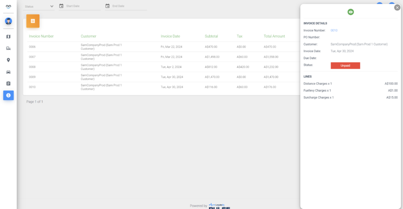403x209 pixels.
Task: Click the End Date calendar icon
Action: point(107,6)
